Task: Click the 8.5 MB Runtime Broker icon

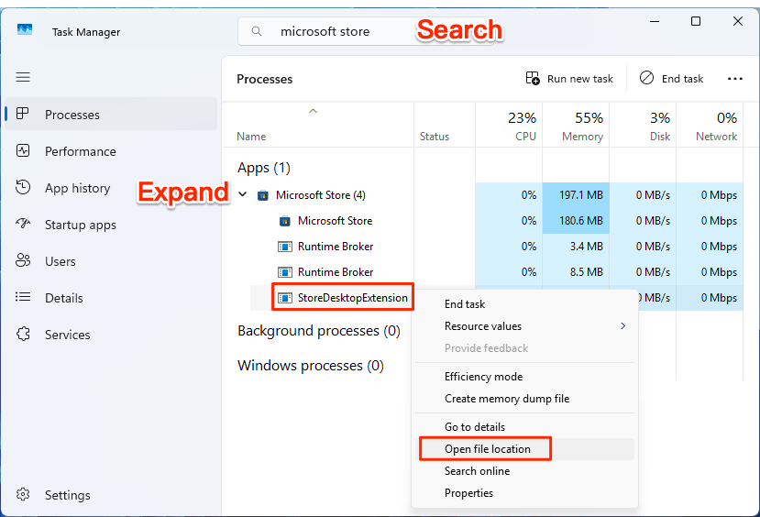Action: click(x=284, y=273)
